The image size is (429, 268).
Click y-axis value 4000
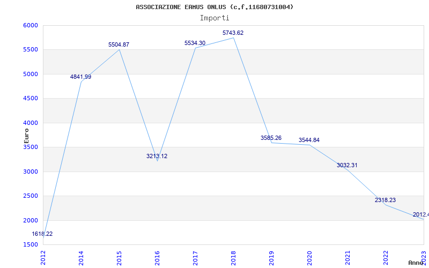30,123
